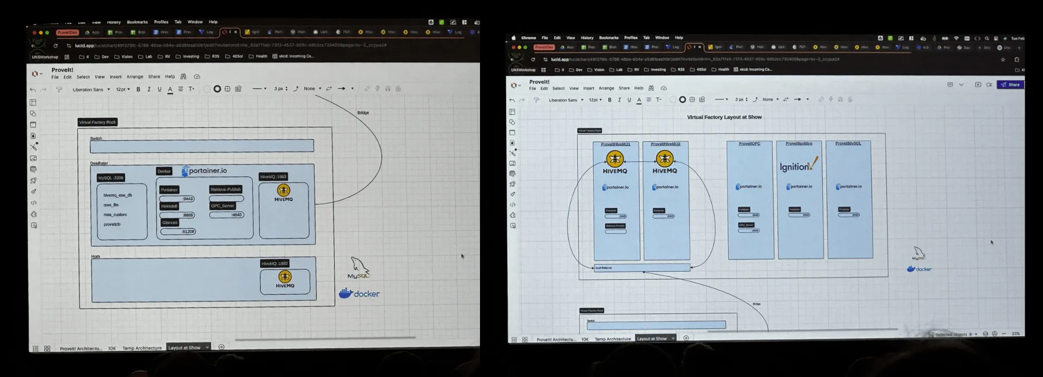Open the code embed sidebar icon on left screen
This screenshot has height=377, width=1043.
coord(33,203)
